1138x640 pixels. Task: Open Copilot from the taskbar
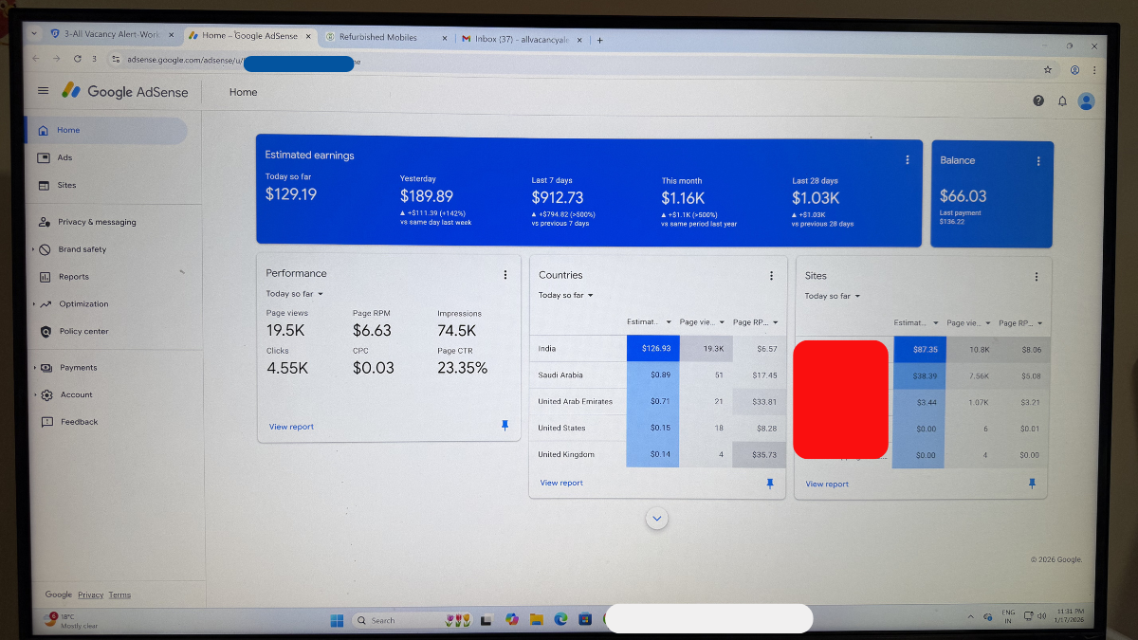[x=512, y=619]
